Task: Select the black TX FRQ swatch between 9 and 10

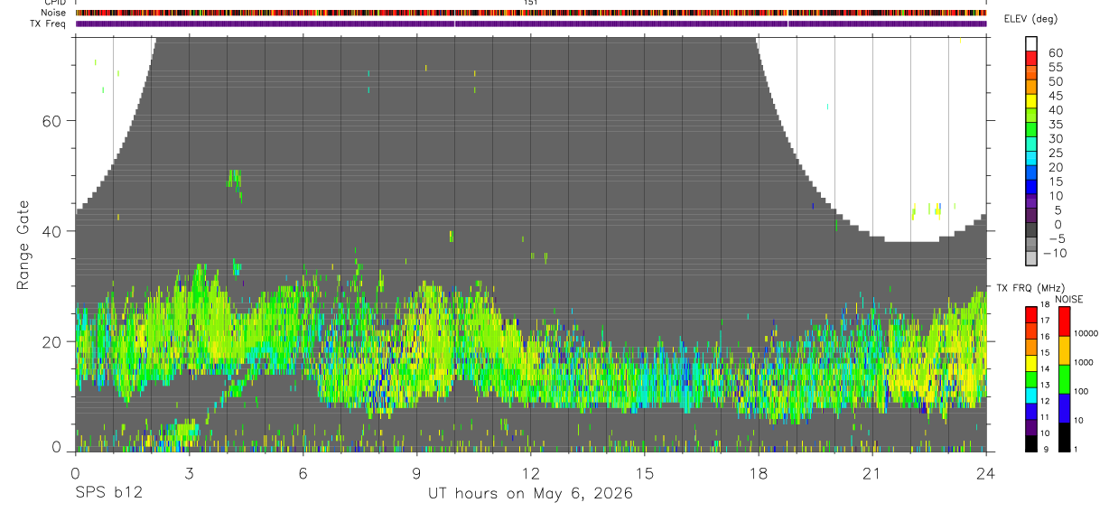Action: pyautogui.click(x=1030, y=442)
